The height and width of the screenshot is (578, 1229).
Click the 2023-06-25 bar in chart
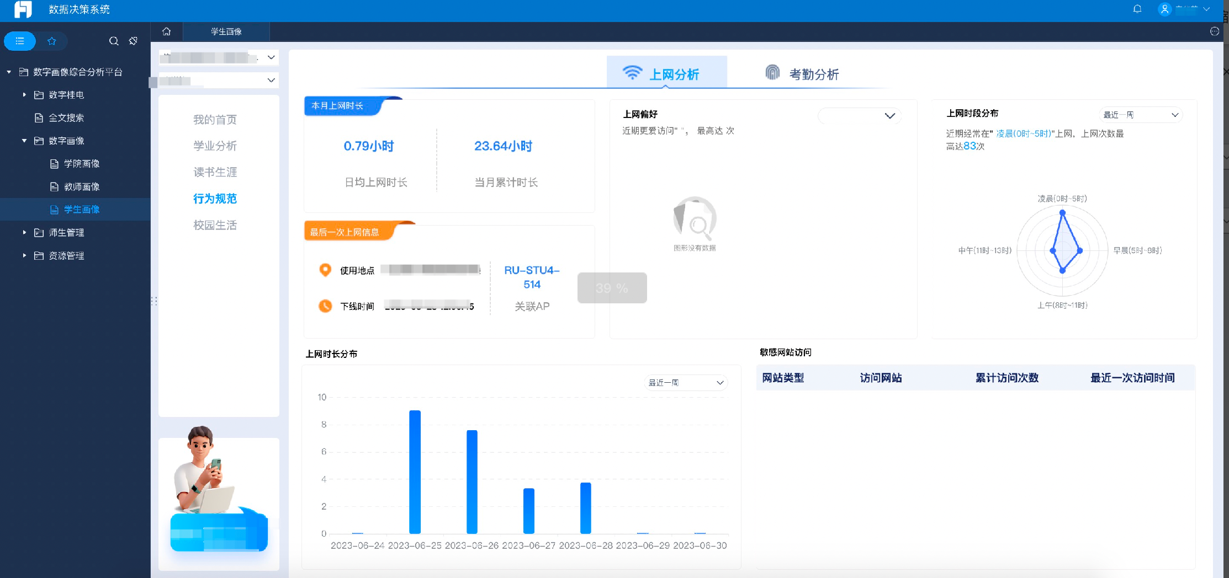tap(415, 472)
